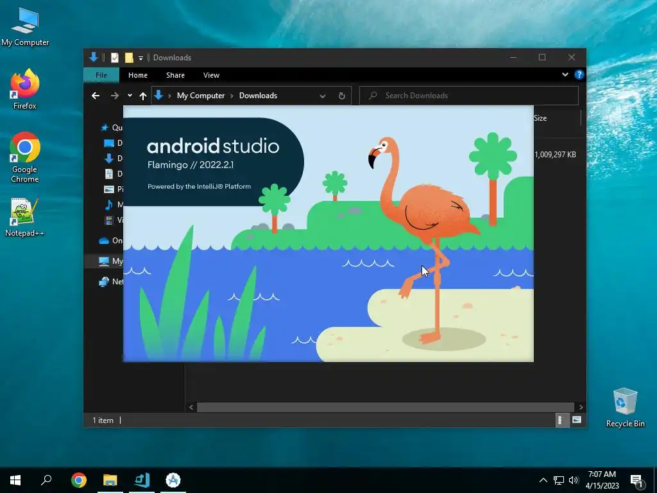Open Notepad++ desktop shortcut

[x=25, y=217]
